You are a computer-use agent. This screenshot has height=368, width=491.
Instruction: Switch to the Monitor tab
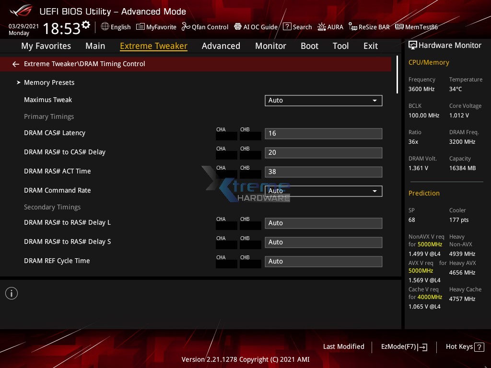[x=270, y=46]
